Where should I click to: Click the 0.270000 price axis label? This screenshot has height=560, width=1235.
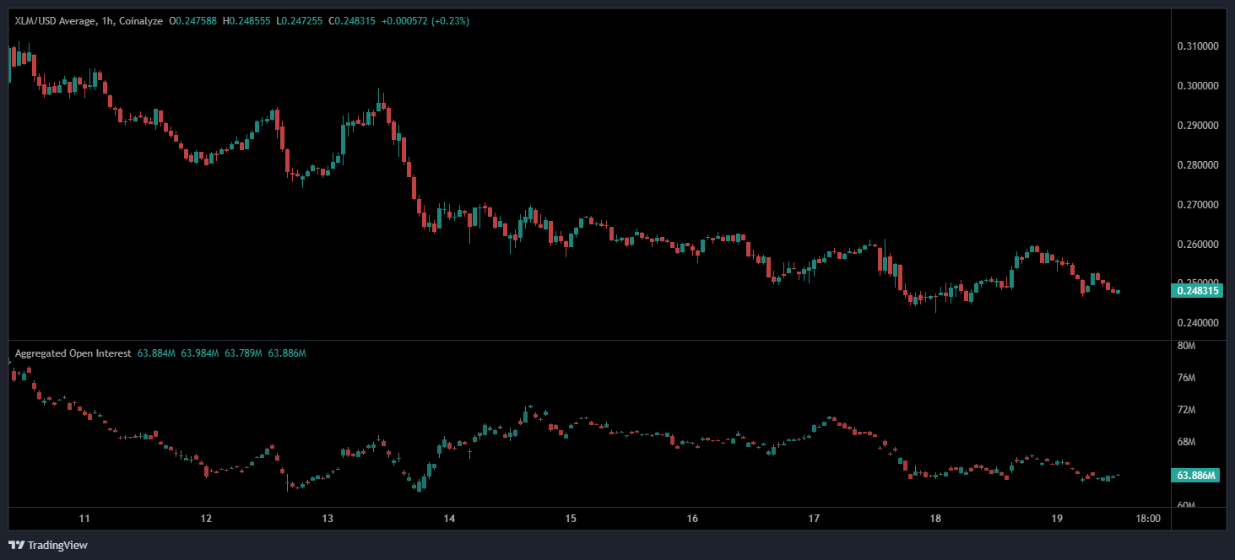(1197, 205)
